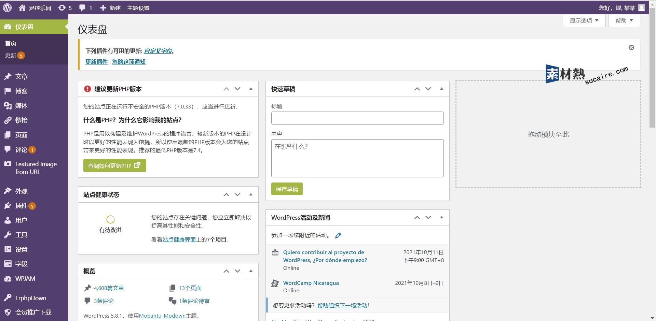Collapse the 快速草稿 panel
This screenshot has width=656, height=321.
441,89
